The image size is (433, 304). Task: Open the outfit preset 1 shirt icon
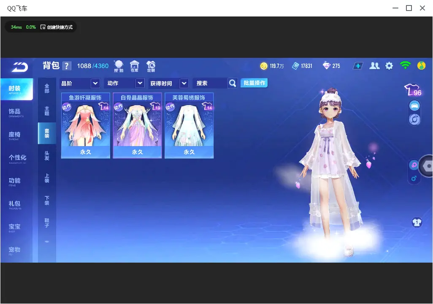pos(417,222)
